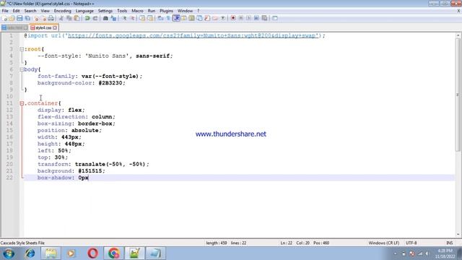462x260 pixels.
Task: Click the Zoom In toolbar icon
Action: pos(124,18)
